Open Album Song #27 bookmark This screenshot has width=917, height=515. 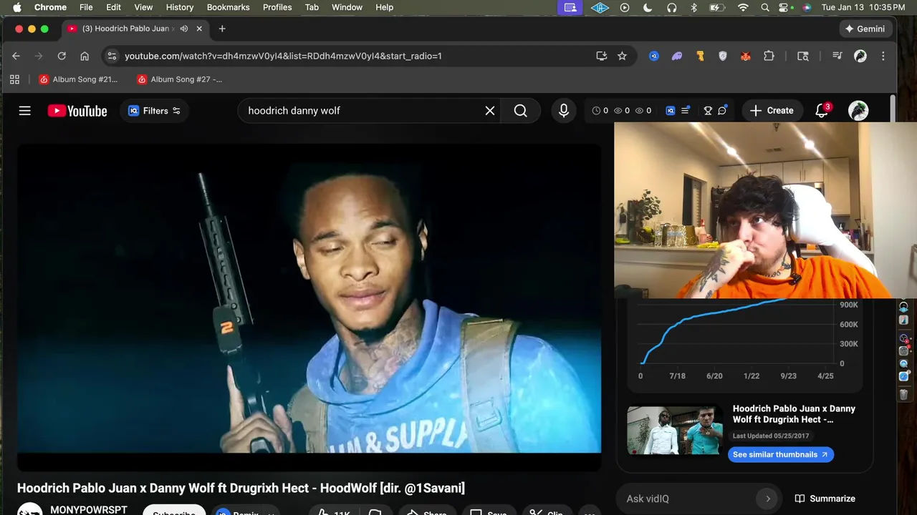[x=180, y=79]
